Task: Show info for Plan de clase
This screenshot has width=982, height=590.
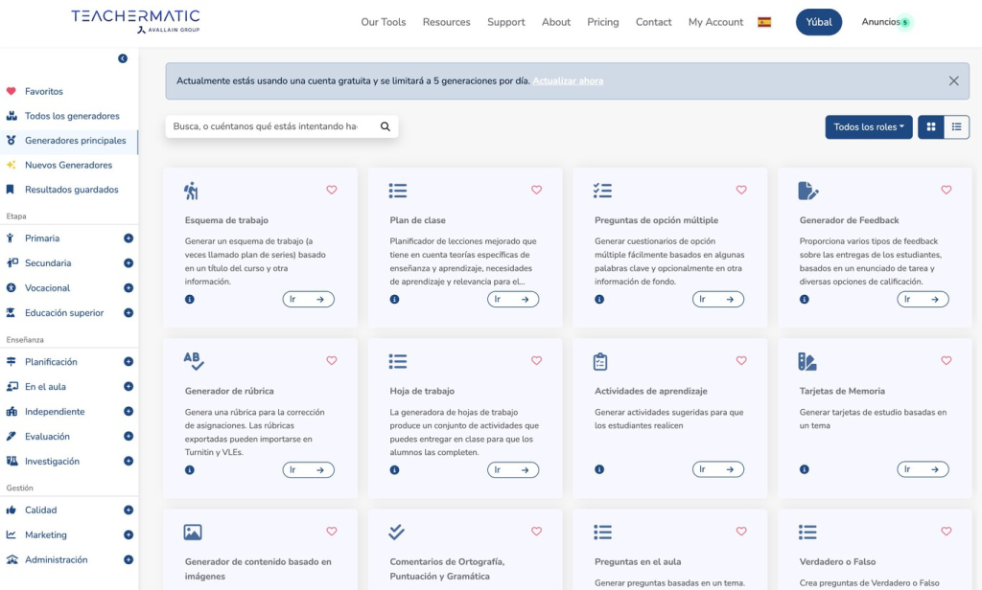Action: (394, 299)
